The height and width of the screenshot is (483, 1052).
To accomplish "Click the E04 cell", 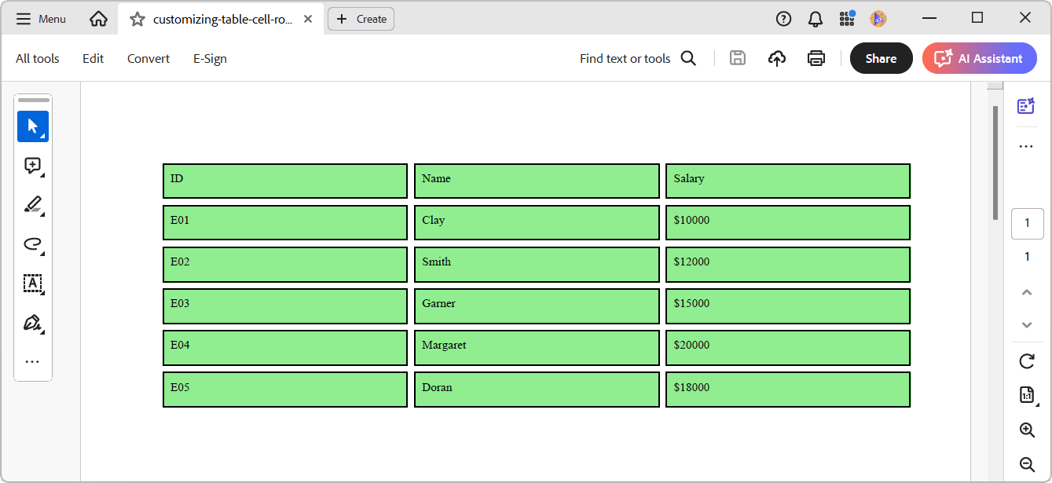I will pyautogui.click(x=285, y=347).
